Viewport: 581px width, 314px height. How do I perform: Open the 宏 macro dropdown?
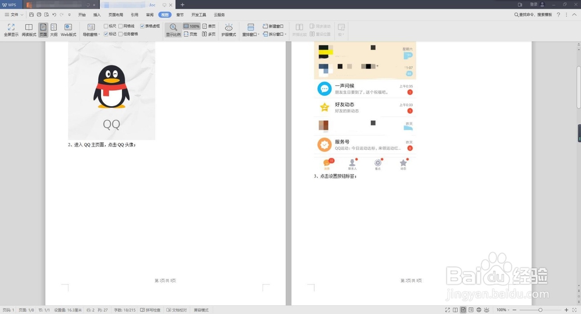point(341,30)
